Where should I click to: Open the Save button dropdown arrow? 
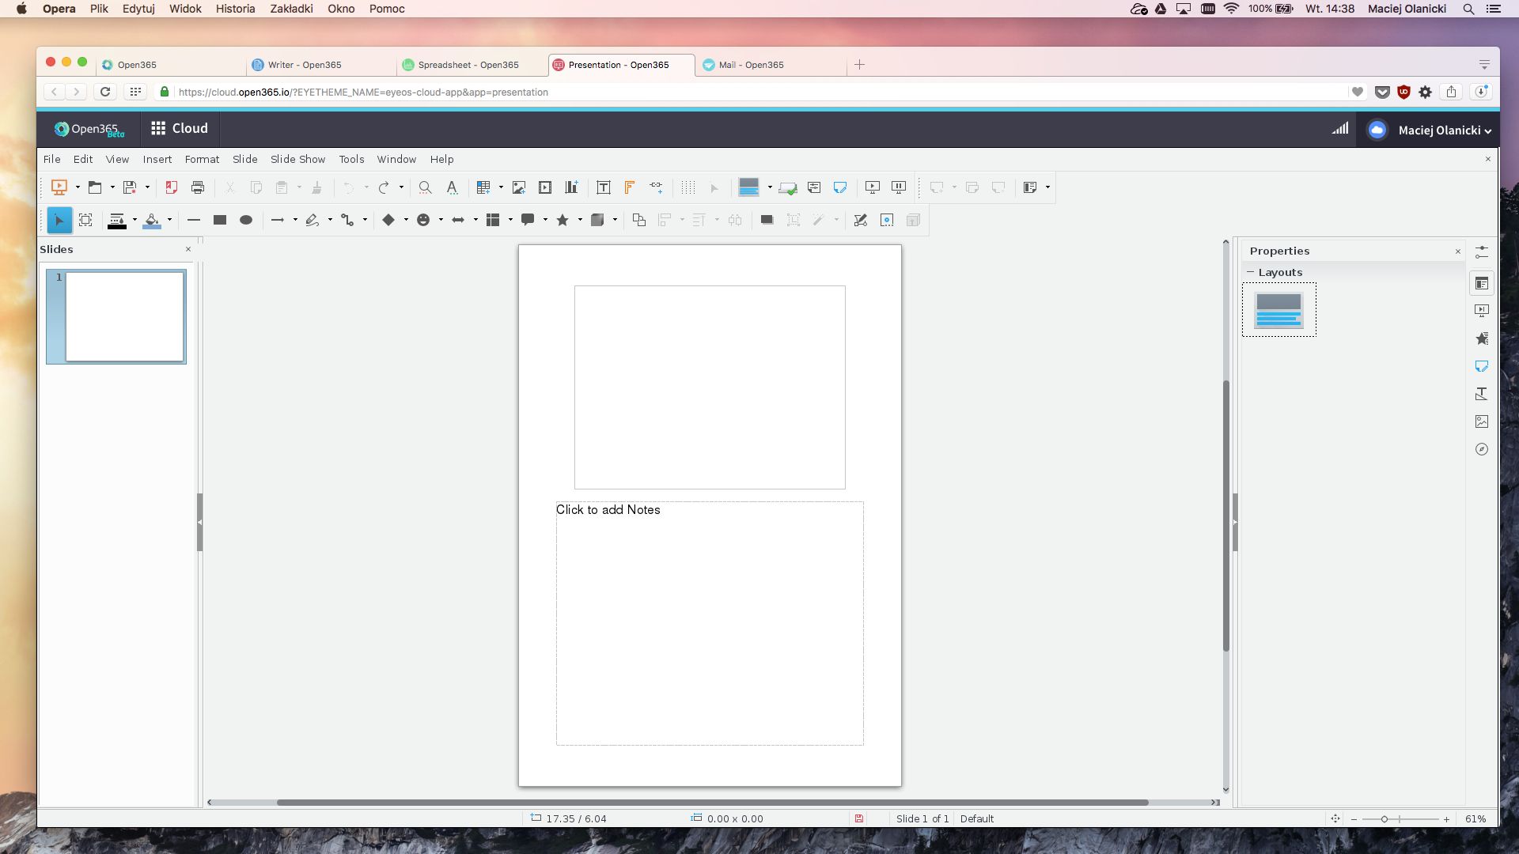[x=147, y=187]
